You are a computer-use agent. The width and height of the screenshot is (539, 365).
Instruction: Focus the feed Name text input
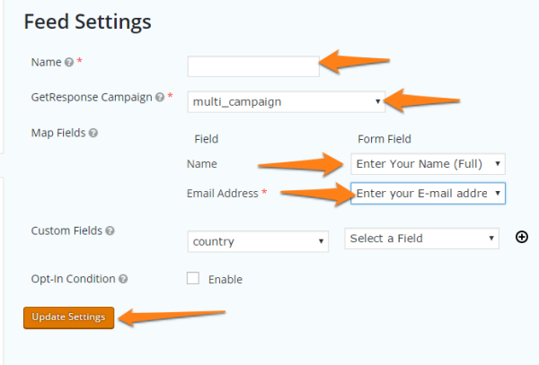click(253, 66)
